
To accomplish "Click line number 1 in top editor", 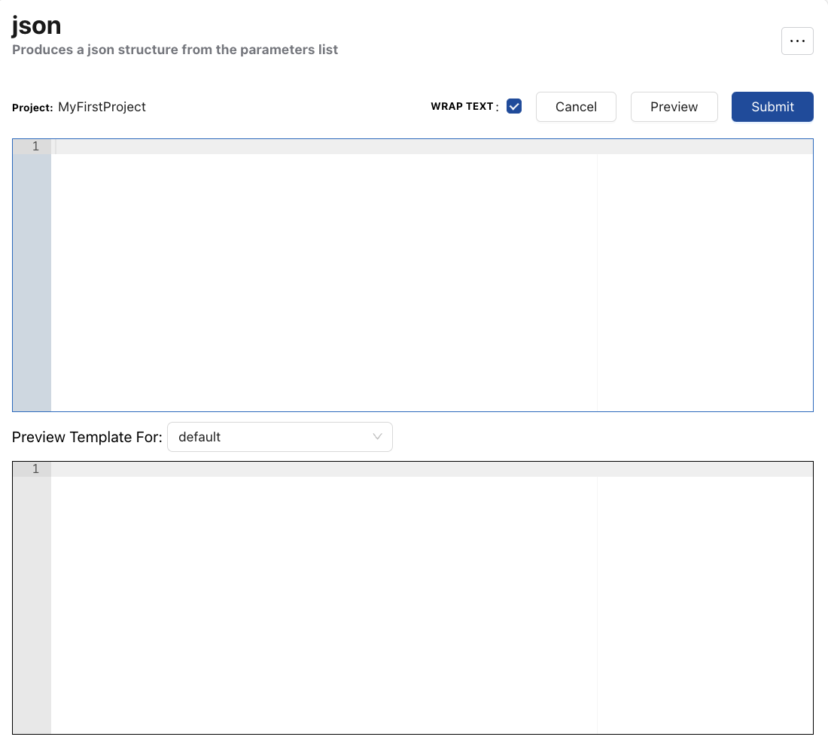I will [x=35, y=147].
